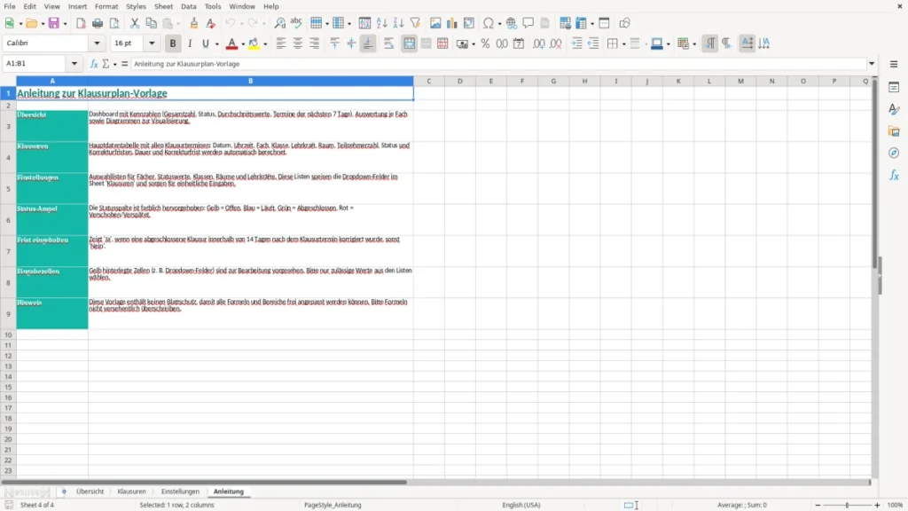
Task: Cut selection with the scissors icon
Action: (135, 23)
